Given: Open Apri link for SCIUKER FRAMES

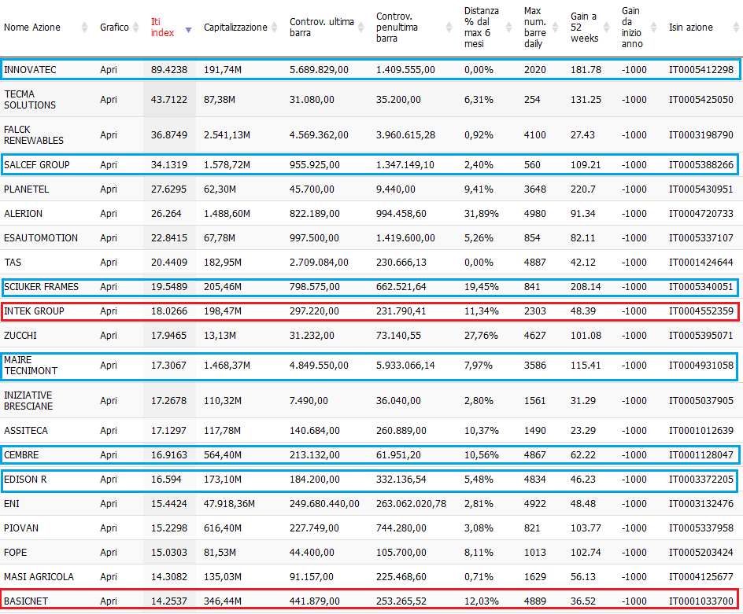Looking at the screenshot, I should (109, 287).
